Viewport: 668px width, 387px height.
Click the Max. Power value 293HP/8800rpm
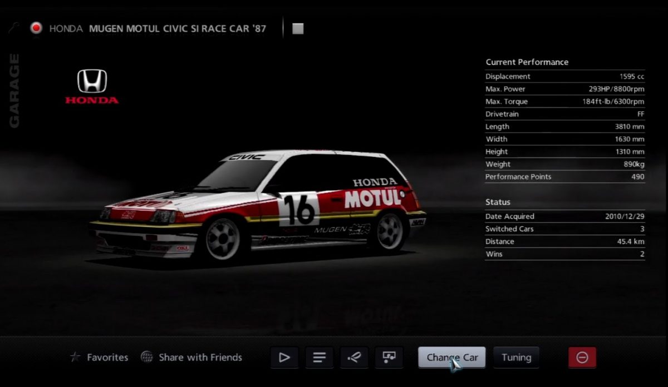(616, 89)
